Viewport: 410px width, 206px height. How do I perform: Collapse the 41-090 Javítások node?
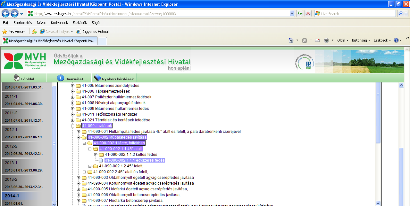(x=73, y=126)
